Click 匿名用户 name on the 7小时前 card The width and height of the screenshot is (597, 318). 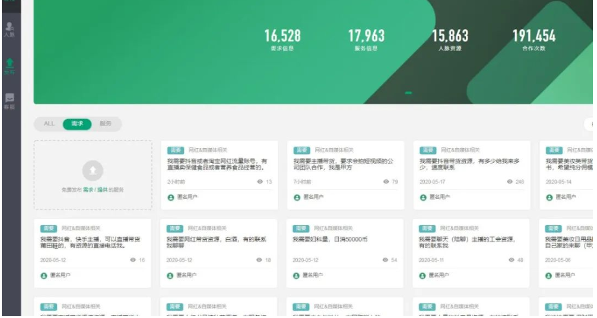[x=314, y=197]
